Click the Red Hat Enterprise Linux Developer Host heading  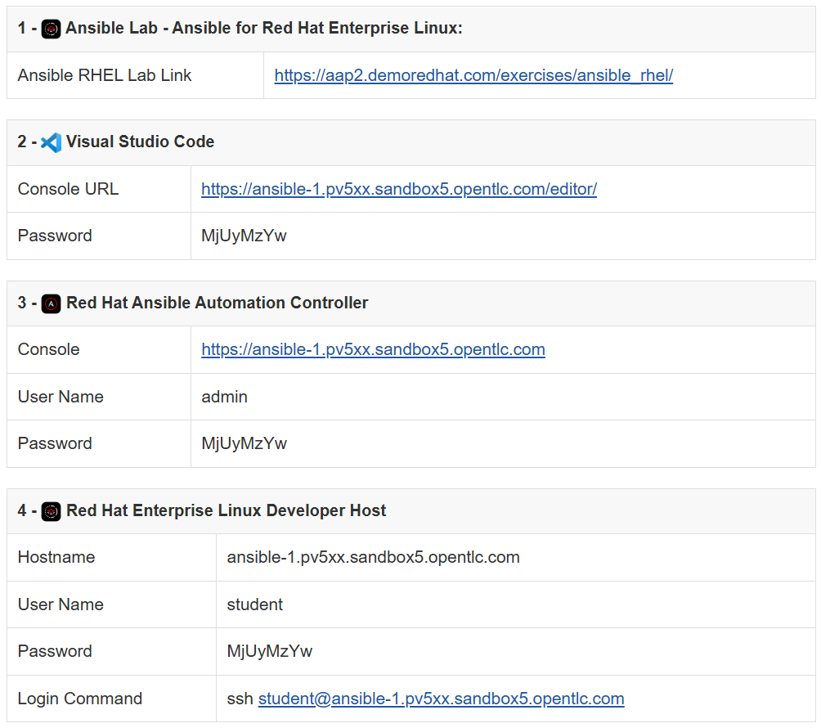click(226, 511)
